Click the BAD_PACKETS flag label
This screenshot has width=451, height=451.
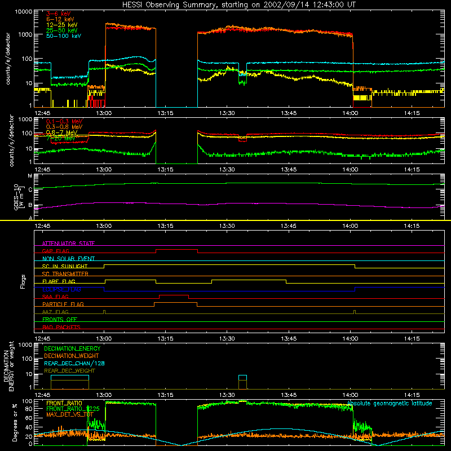click(61, 327)
